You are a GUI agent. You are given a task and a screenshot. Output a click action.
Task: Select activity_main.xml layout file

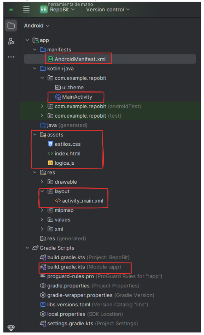point(79,201)
